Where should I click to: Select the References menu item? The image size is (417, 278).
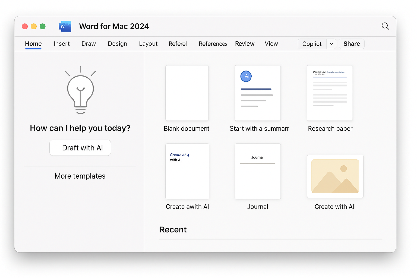[213, 44]
